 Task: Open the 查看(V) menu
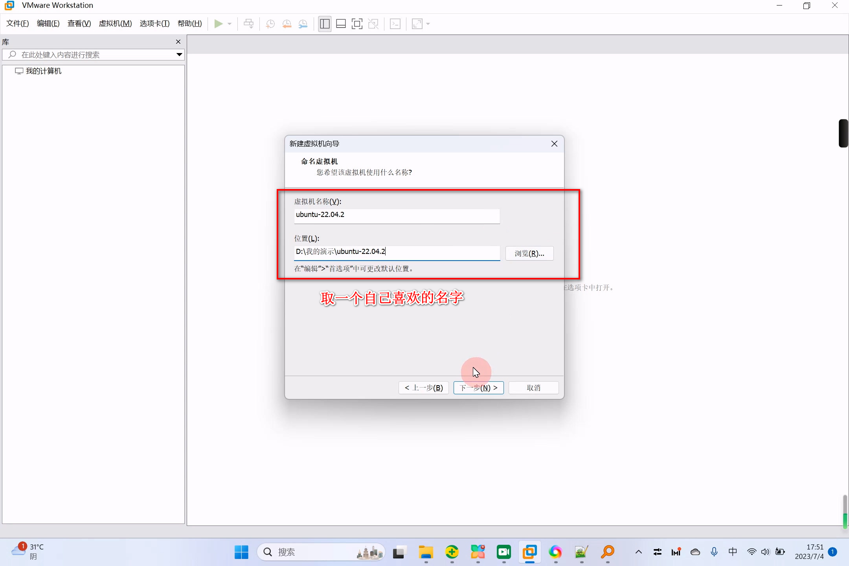coord(79,24)
